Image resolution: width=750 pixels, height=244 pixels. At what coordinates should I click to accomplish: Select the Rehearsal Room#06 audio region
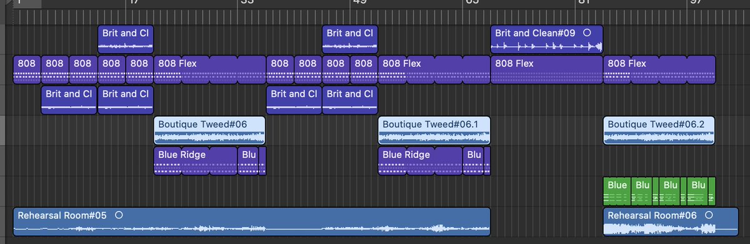pos(671,222)
